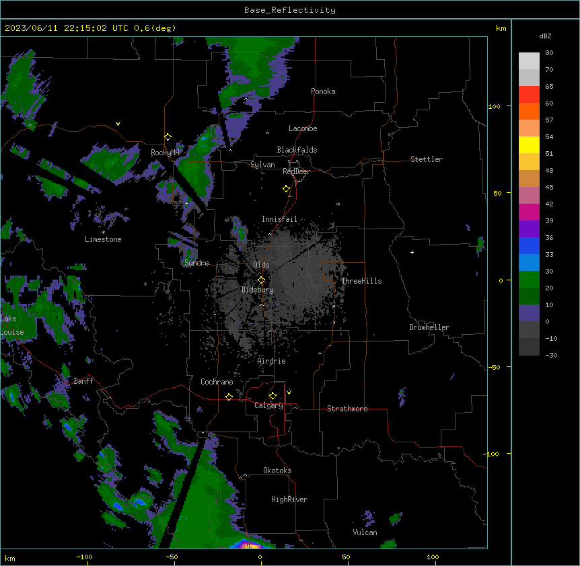Click the Cochrane label

point(217,382)
